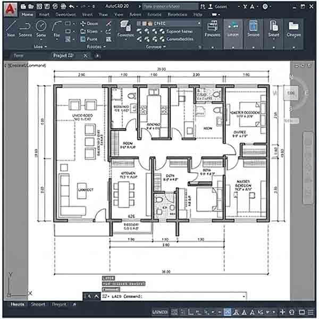Open the command line history dropdown arrow
Image resolution: width=319 pixels, height=319 pixels.
[244, 297]
